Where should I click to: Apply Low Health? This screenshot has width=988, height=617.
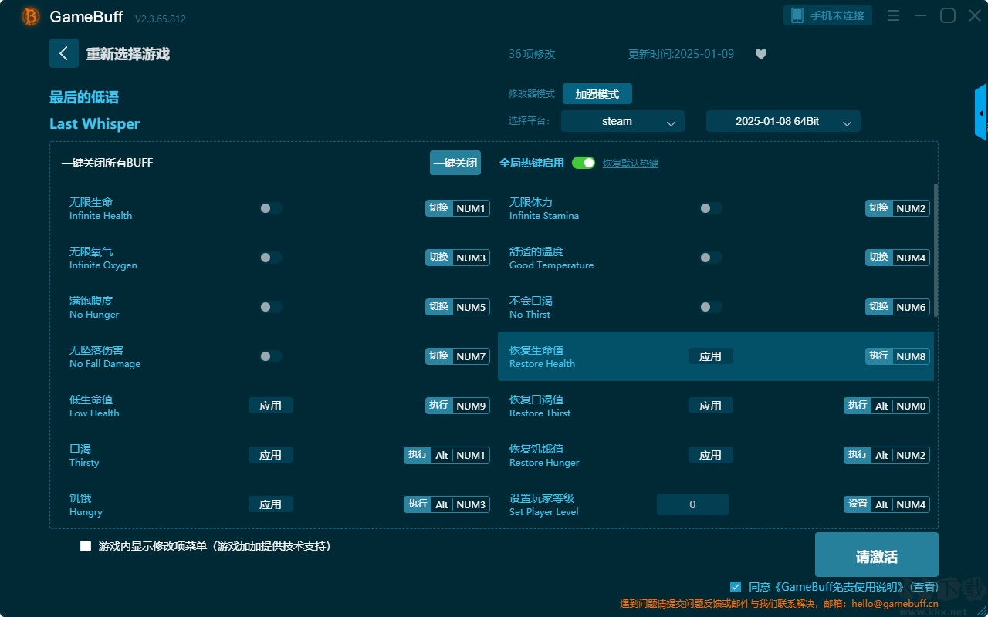[271, 406]
